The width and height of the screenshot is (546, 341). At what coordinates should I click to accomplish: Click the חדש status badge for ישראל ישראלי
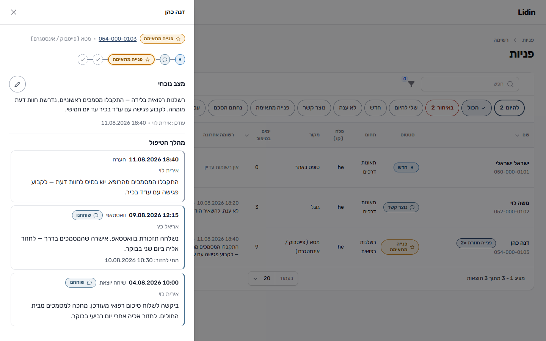(x=406, y=167)
